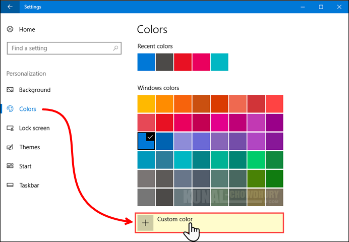Select the checked default blue swatch

pyautogui.click(x=146, y=141)
